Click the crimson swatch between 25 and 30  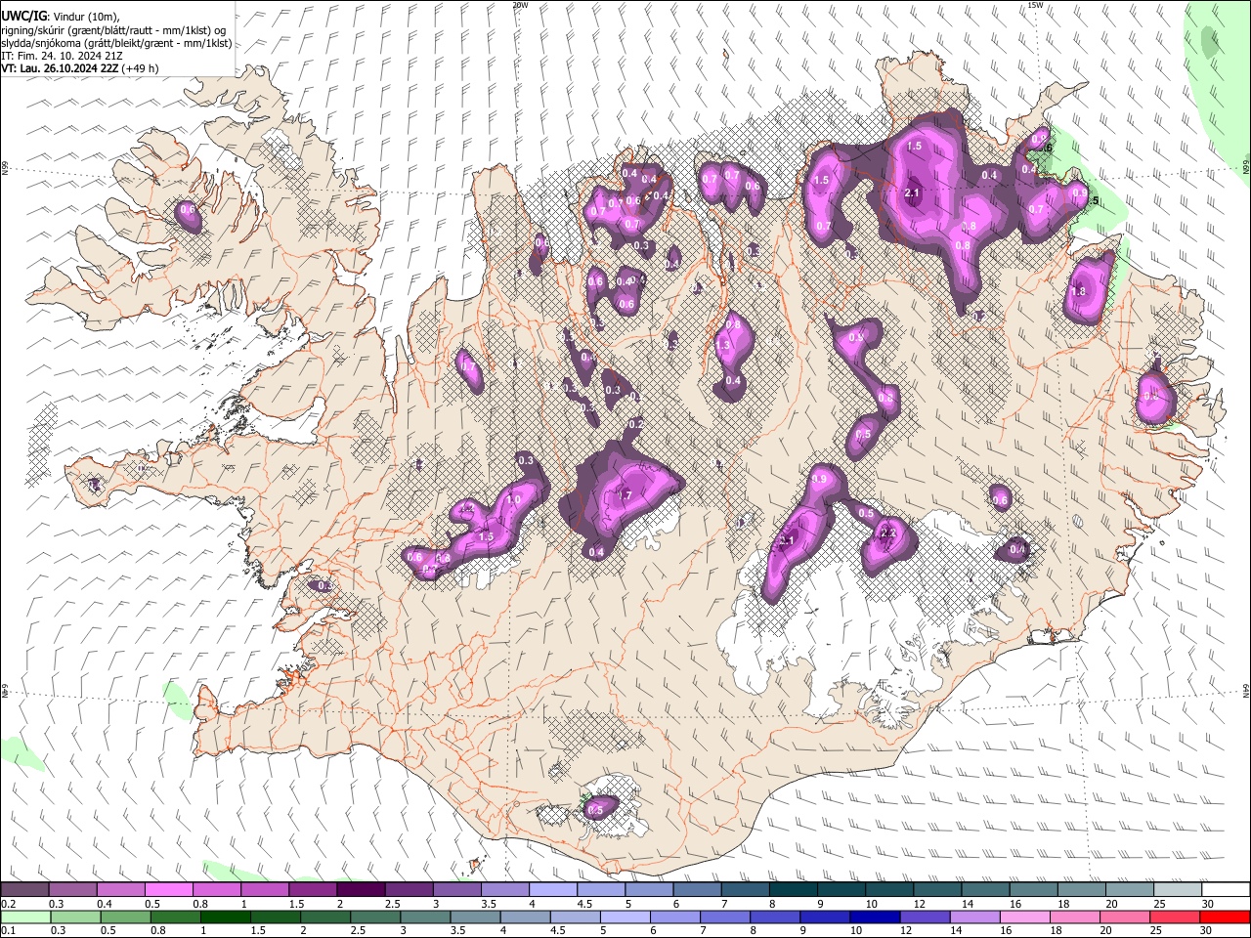[x=1175, y=917]
